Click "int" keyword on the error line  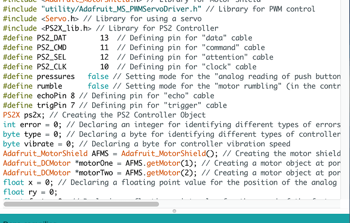click(9, 125)
